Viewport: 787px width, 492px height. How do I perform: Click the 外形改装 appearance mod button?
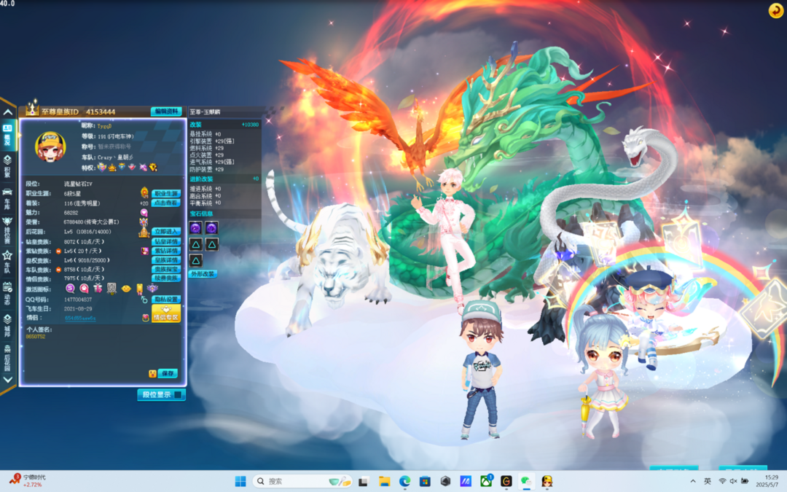click(x=203, y=273)
